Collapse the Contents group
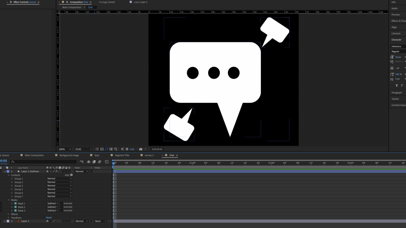This screenshot has width=406, height=228. pos(9,175)
